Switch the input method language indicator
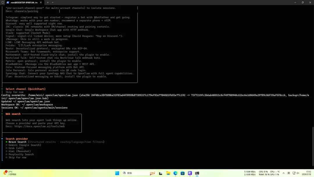314x177 pixels. pos(289,173)
